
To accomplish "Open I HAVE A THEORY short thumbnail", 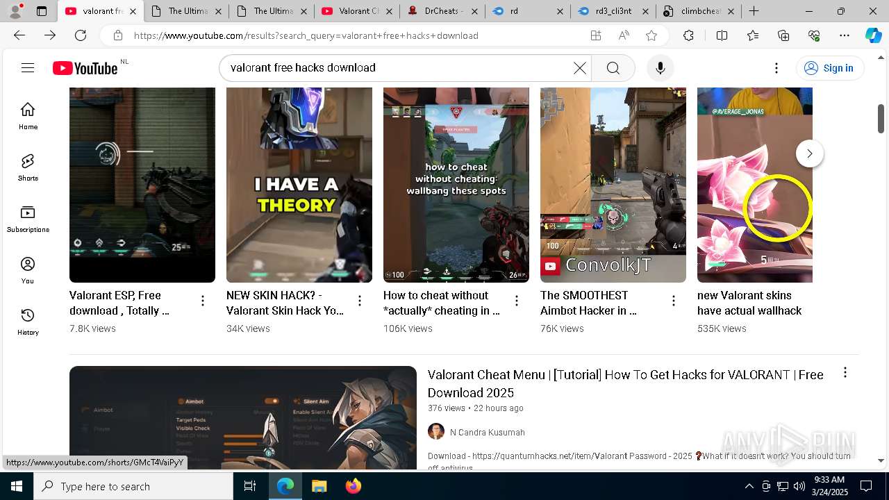I will click(299, 185).
